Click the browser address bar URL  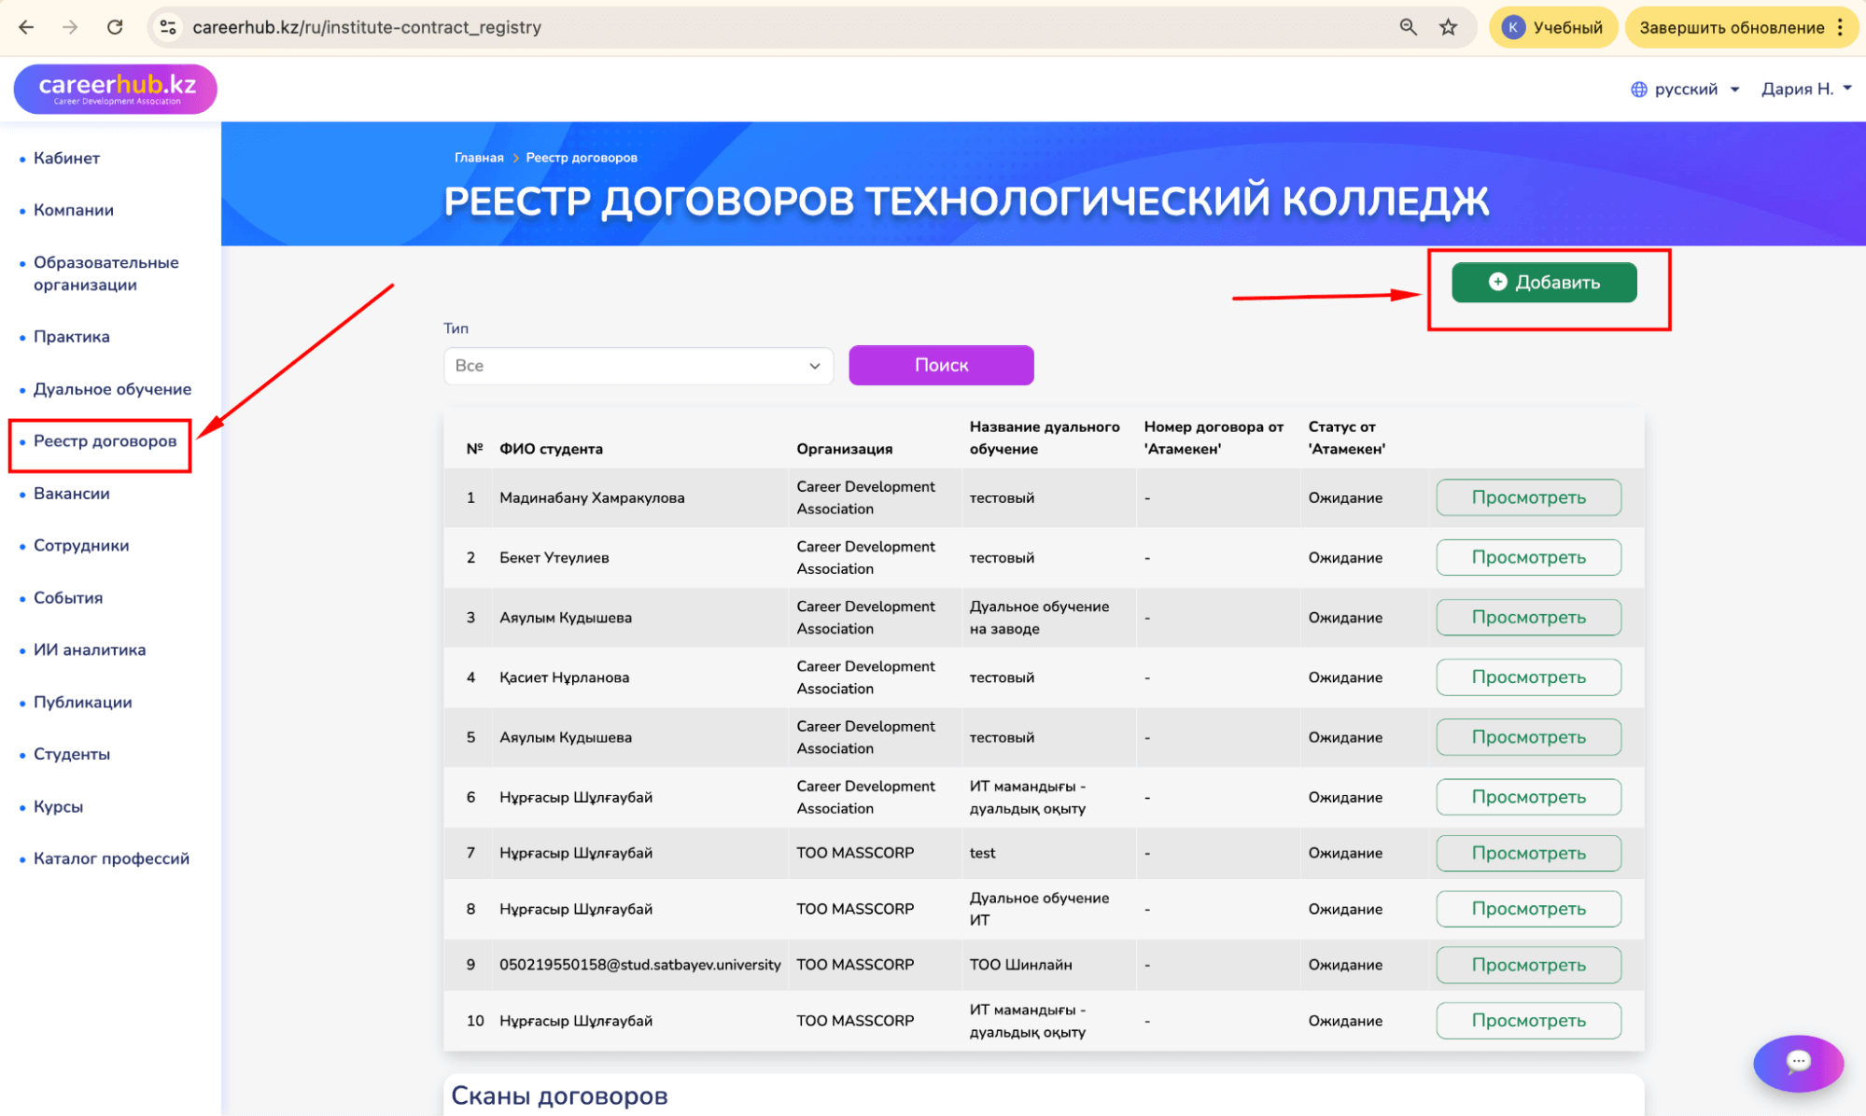(x=366, y=27)
